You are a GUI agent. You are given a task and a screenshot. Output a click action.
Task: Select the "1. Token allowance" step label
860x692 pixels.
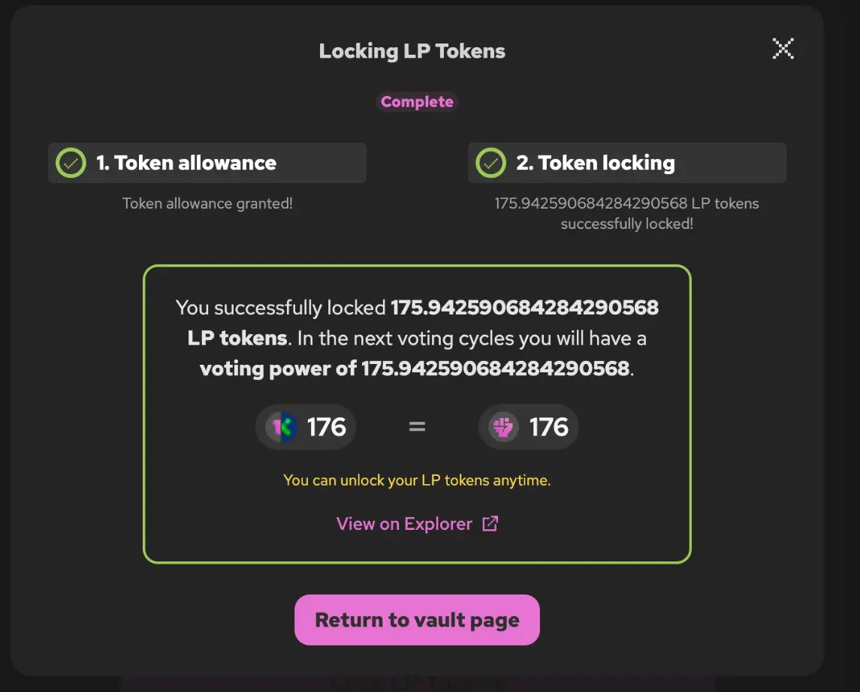[186, 163]
